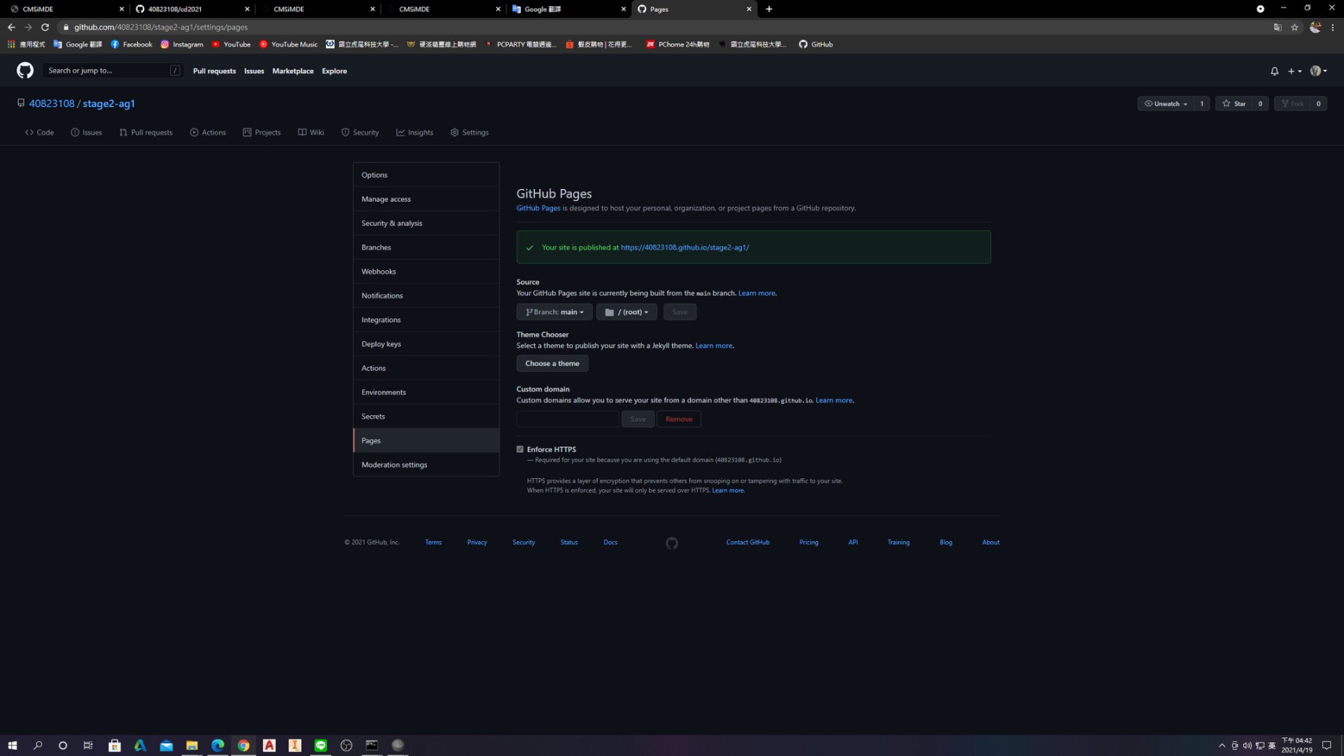Select Environments in settings sidebar
The width and height of the screenshot is (1344, 756).
coord(426,392)
